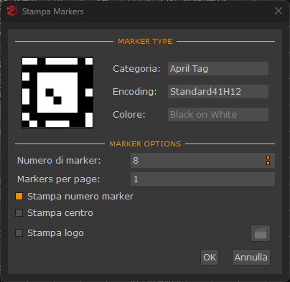Click the MARKER OPTIONS section heading

coord(145,144)
